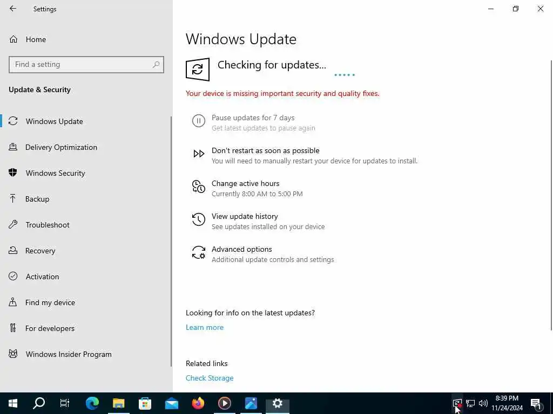Click the network tray icon

pyautogui.click(x=470, y=403)
